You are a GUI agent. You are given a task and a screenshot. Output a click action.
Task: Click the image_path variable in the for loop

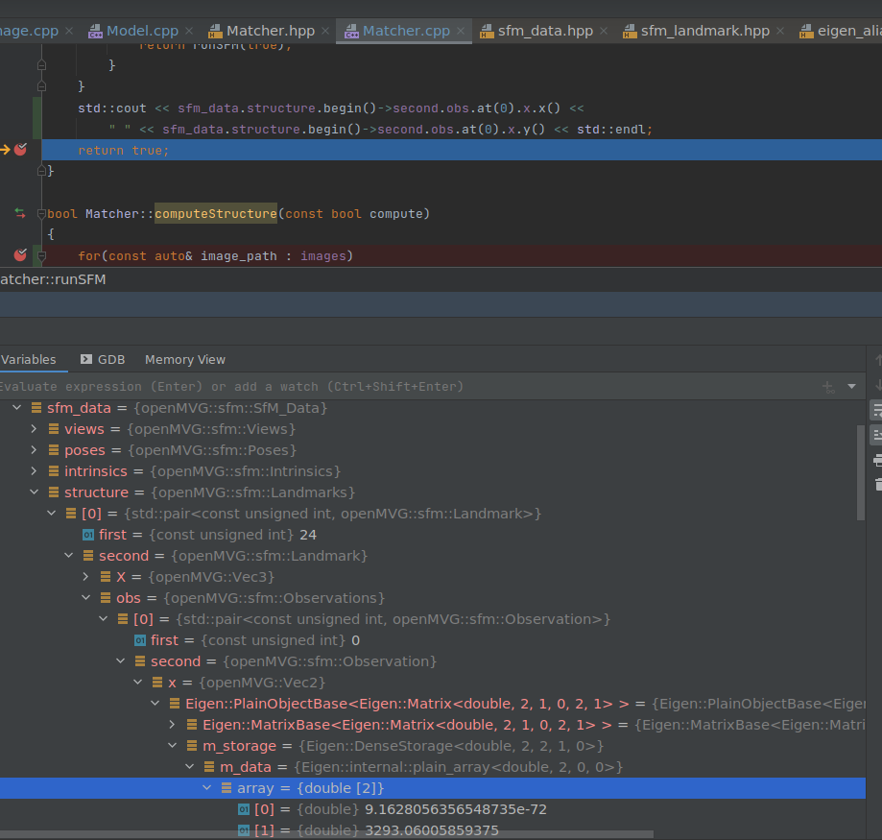239,256
